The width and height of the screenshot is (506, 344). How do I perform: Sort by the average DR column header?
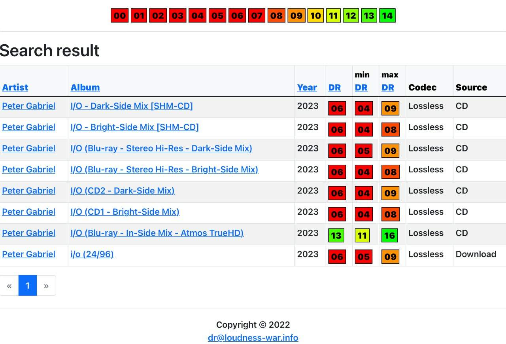pyautogui.click(x=334, y=87)
